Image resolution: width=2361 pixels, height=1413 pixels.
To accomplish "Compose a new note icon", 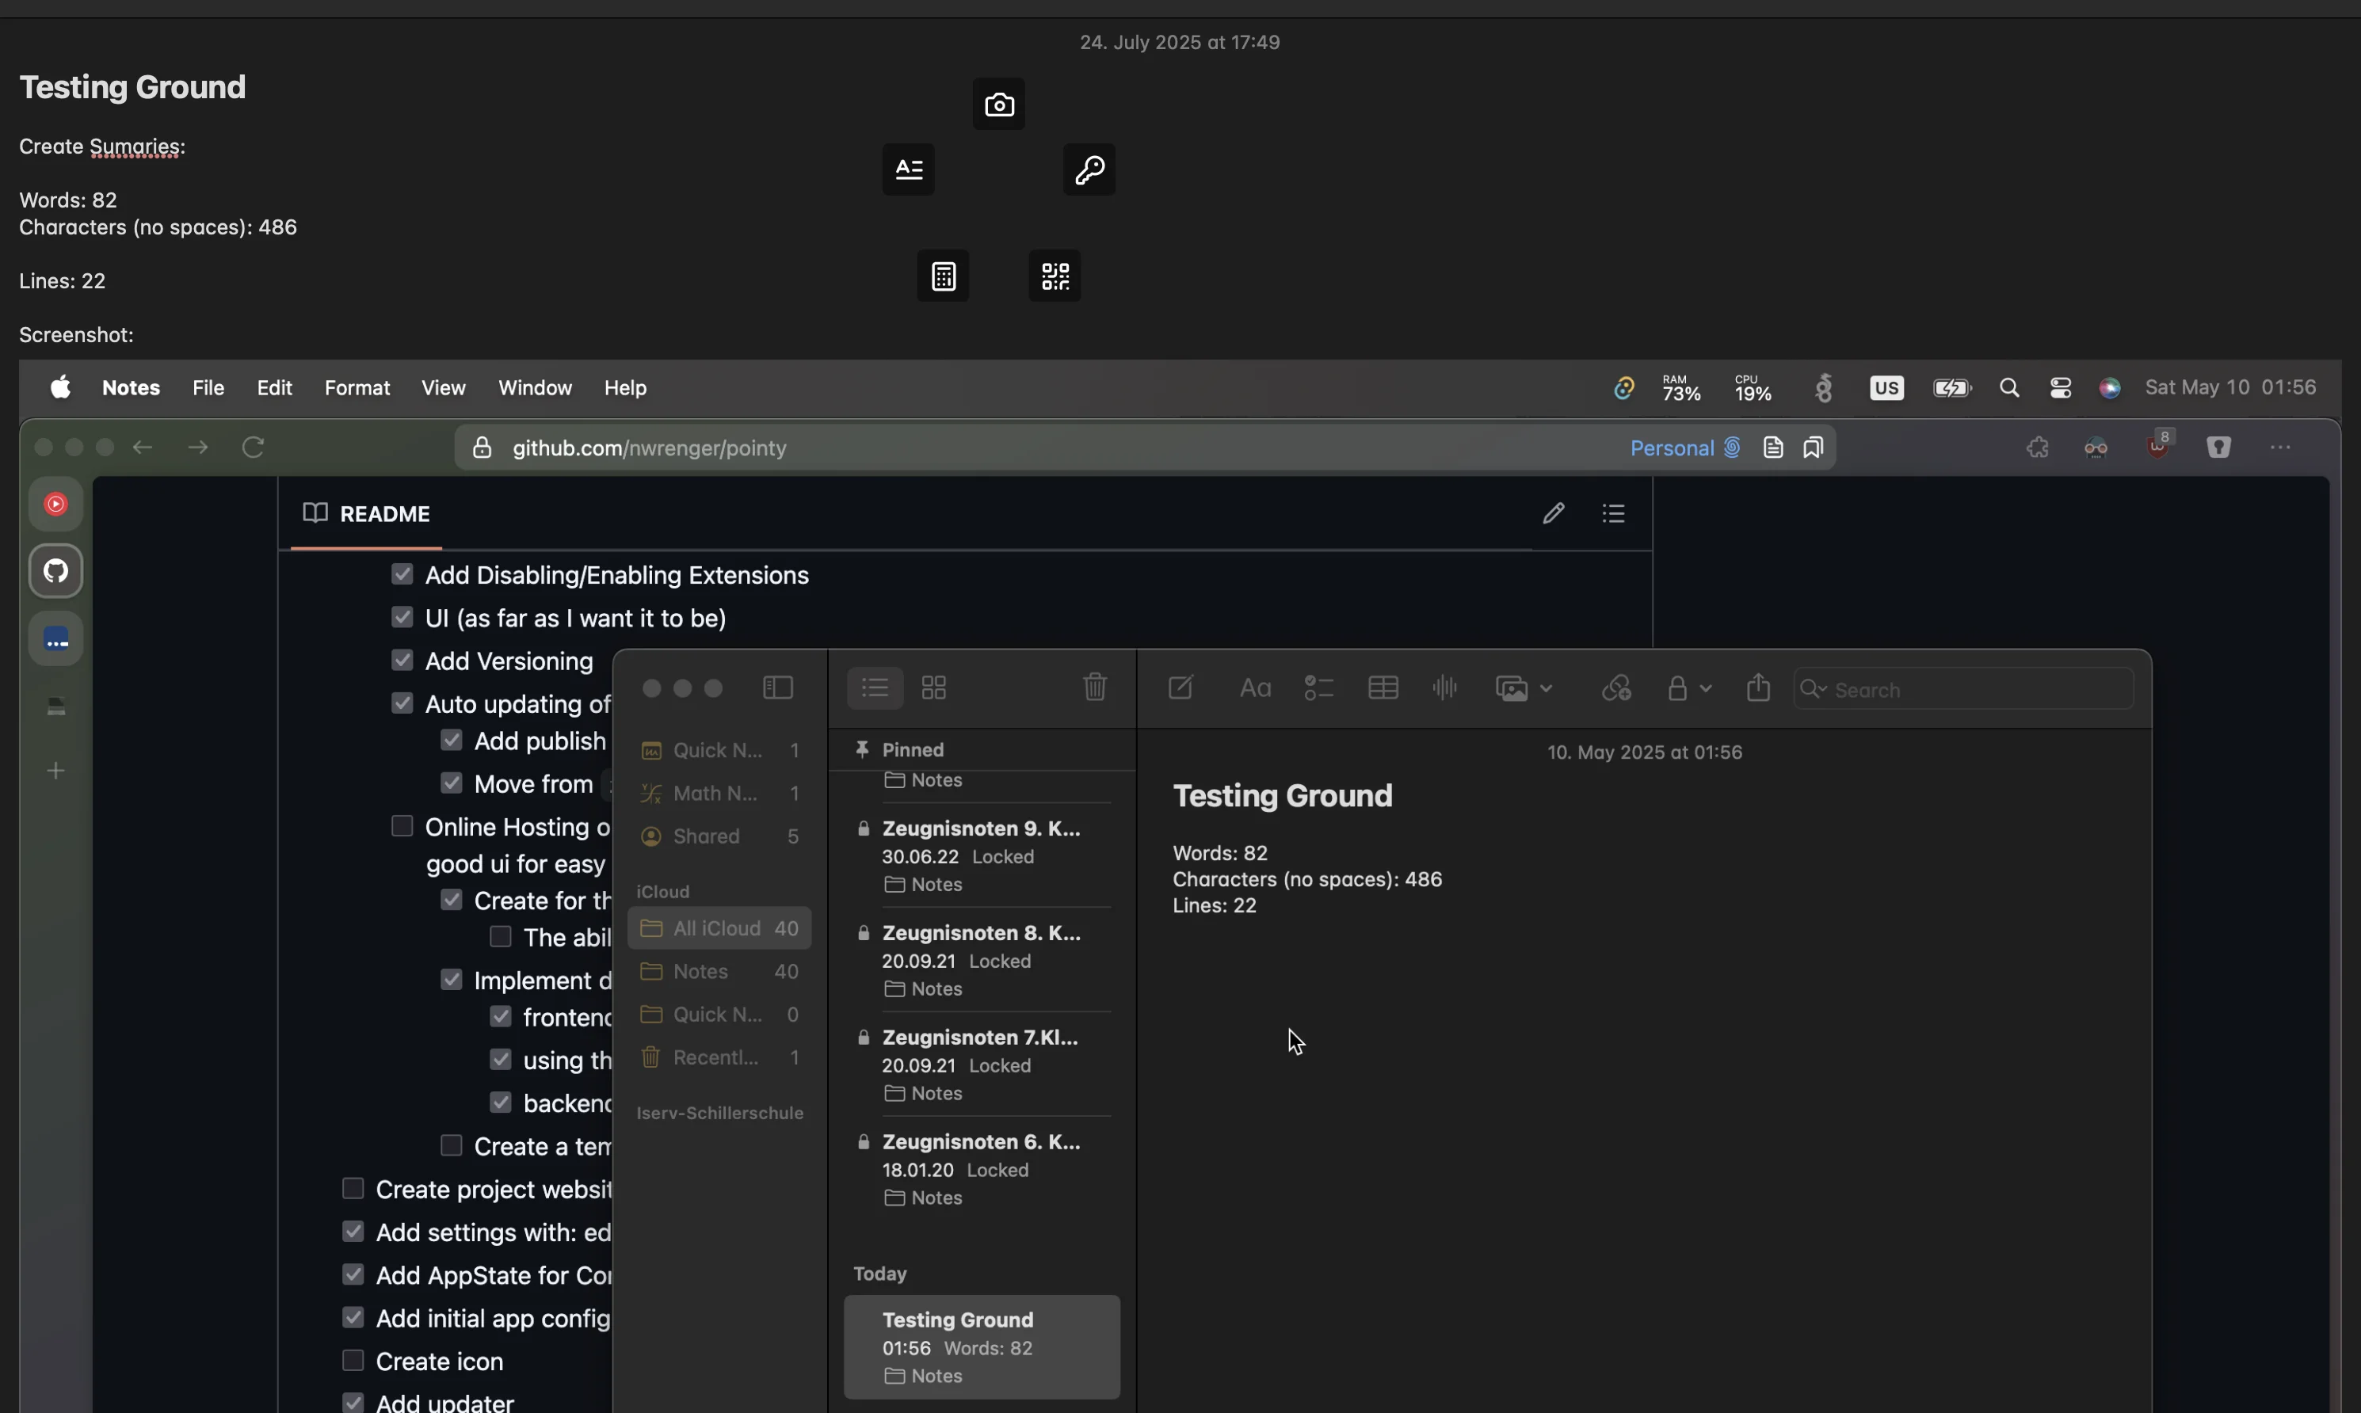I will click(x=1181, y=687).
